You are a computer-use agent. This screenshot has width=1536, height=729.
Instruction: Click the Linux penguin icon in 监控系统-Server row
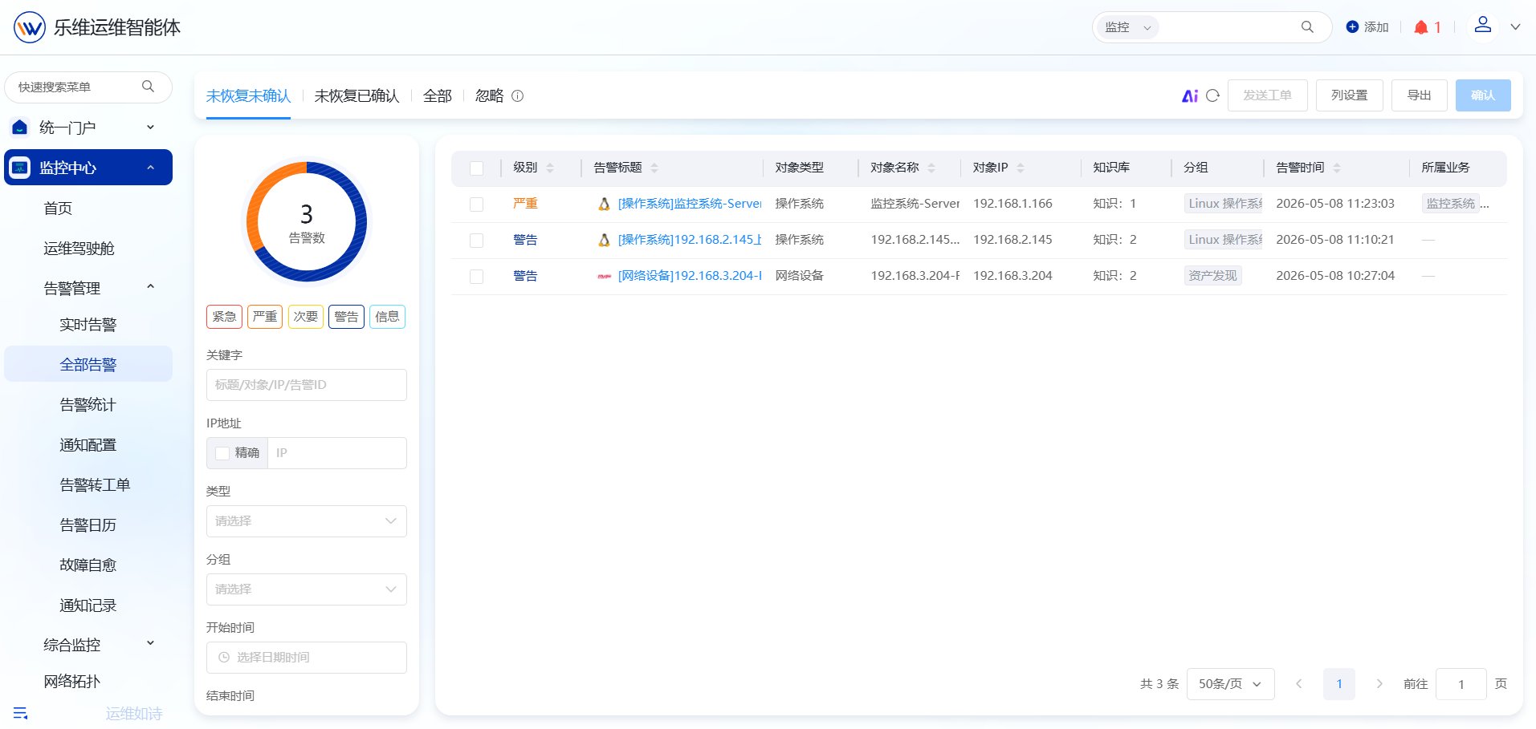pyautogui.click(x=604, y=205)
